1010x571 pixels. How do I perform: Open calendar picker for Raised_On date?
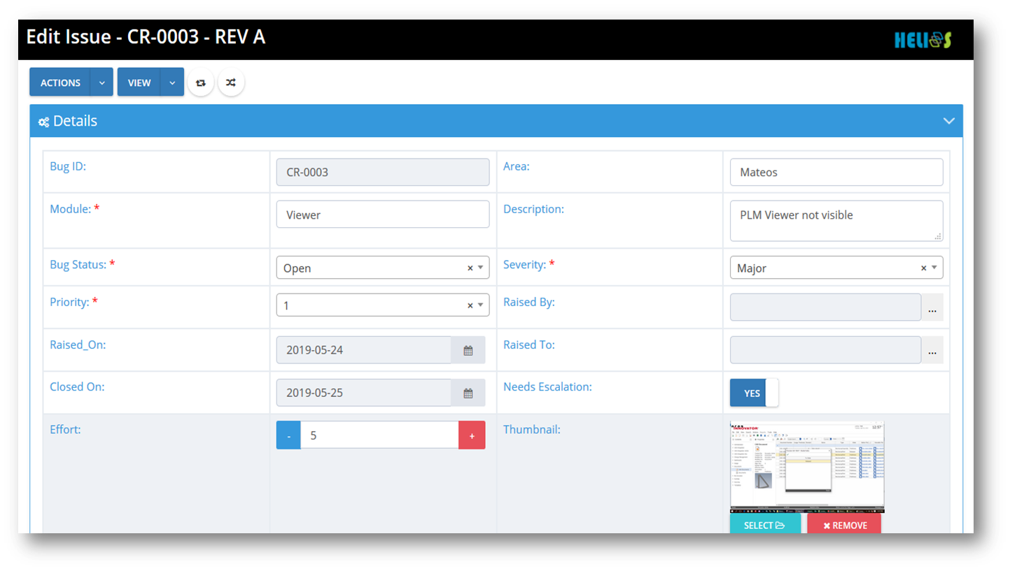tap(468, 350)
